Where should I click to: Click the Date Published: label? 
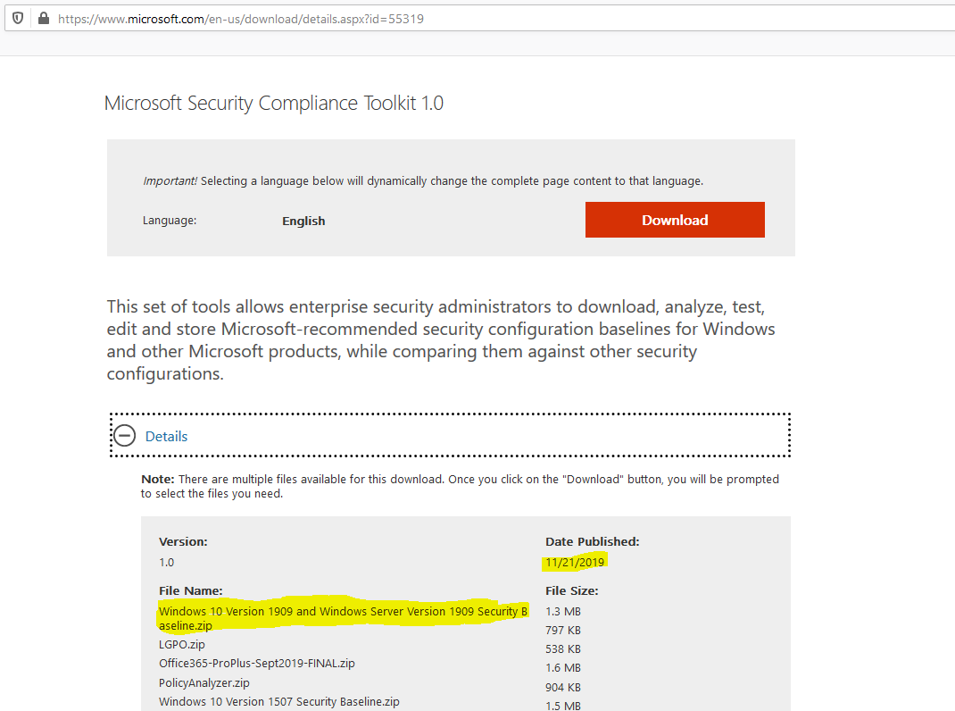tap(592, 541)
